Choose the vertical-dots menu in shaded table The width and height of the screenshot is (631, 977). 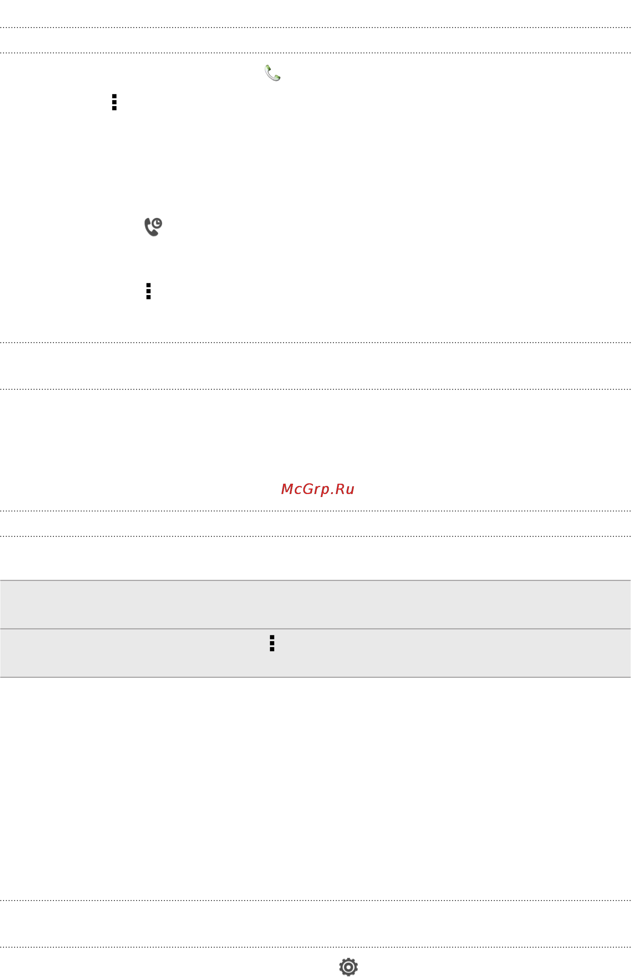(x=272, y=643)
